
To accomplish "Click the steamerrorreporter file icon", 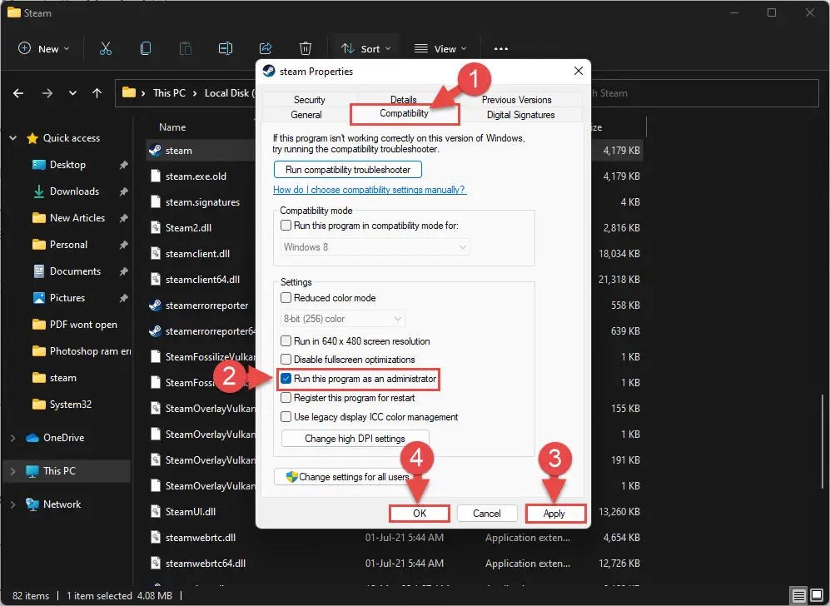I will [155, 305].
